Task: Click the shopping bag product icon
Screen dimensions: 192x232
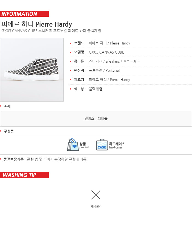Action: pyautogui.click(x=73, y=145)
